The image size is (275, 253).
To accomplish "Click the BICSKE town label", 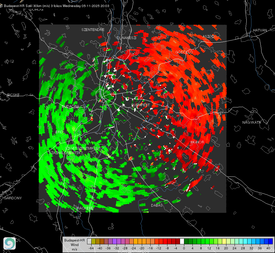I will click(13, 95).
